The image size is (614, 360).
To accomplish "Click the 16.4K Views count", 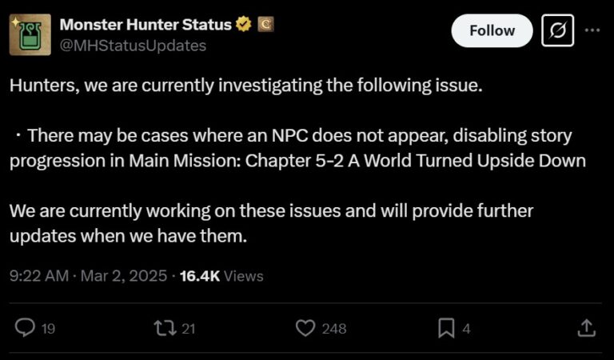I will tap(221, 276).
